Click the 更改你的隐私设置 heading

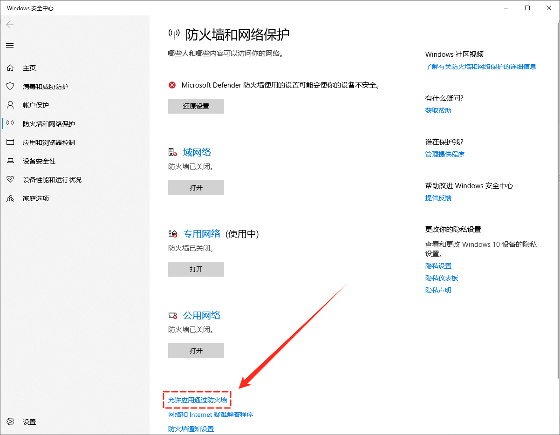click(453, 230)
